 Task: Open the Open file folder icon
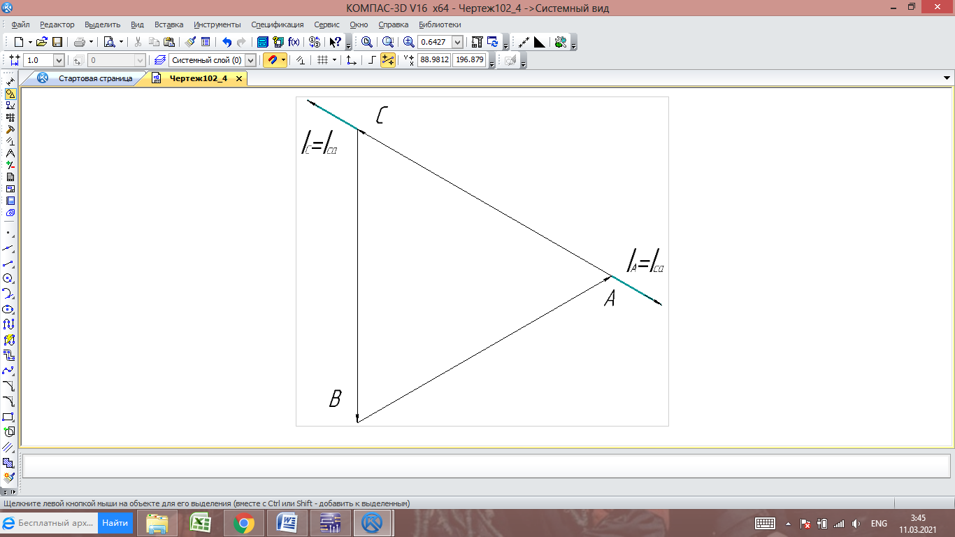point(42,42)
